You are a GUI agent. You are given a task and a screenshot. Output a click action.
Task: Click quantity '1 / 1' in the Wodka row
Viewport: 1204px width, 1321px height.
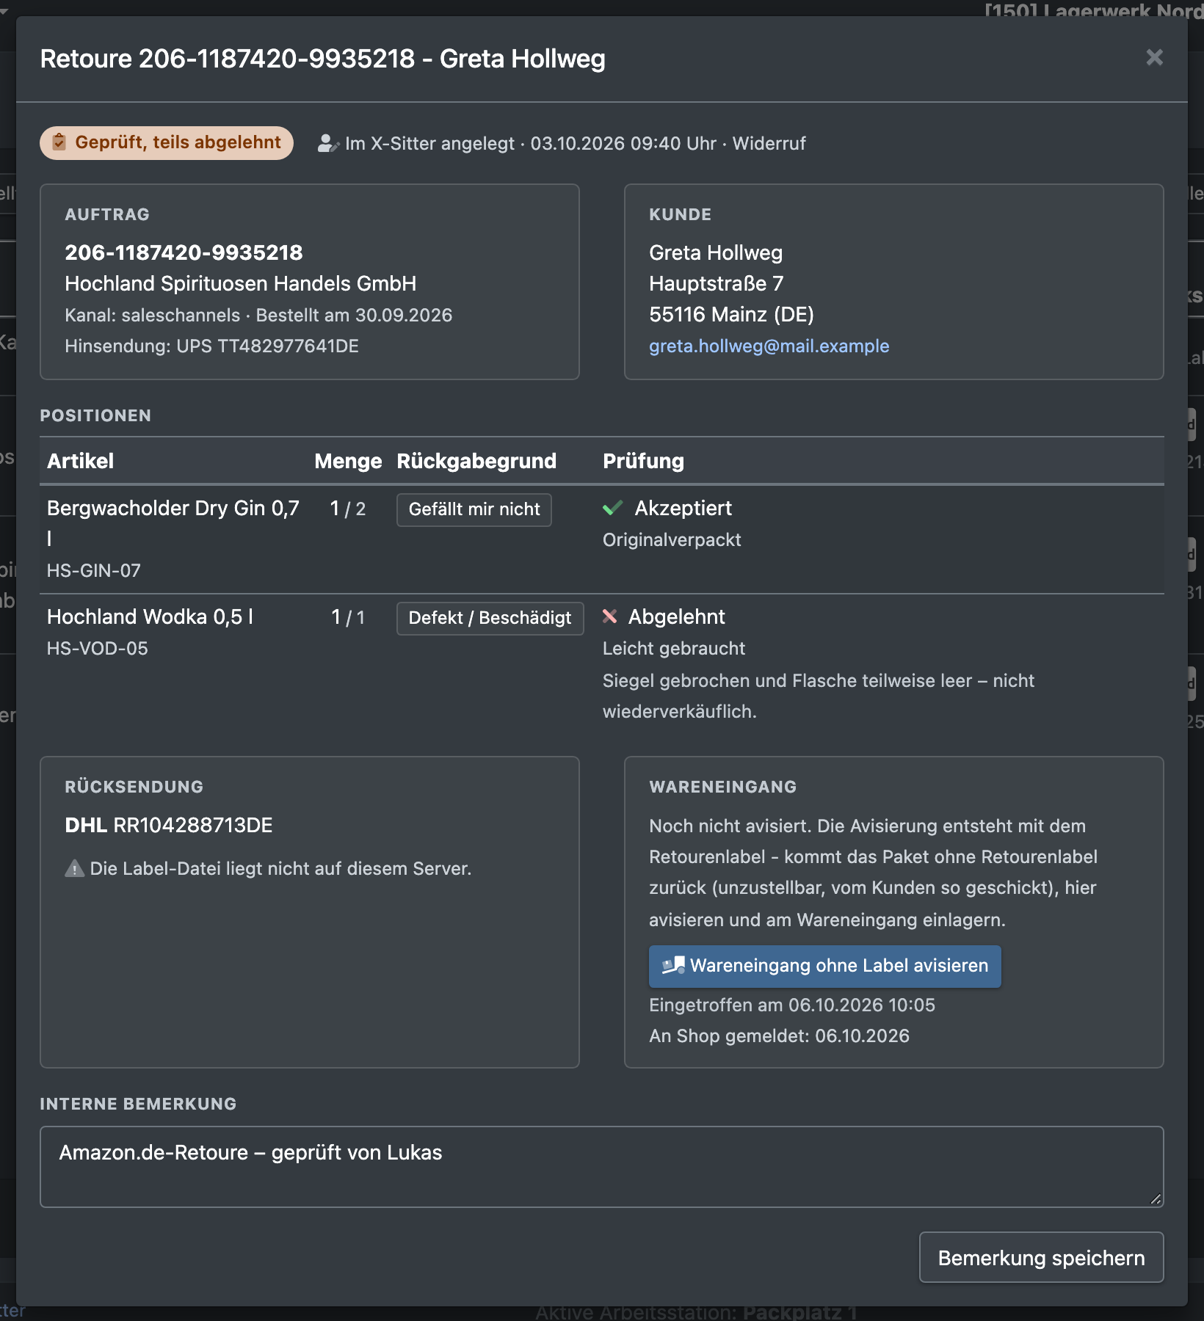click(348, 617)
